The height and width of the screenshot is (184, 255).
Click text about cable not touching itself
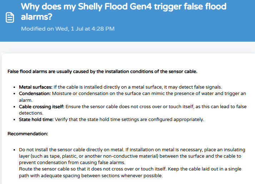(132, 110)
